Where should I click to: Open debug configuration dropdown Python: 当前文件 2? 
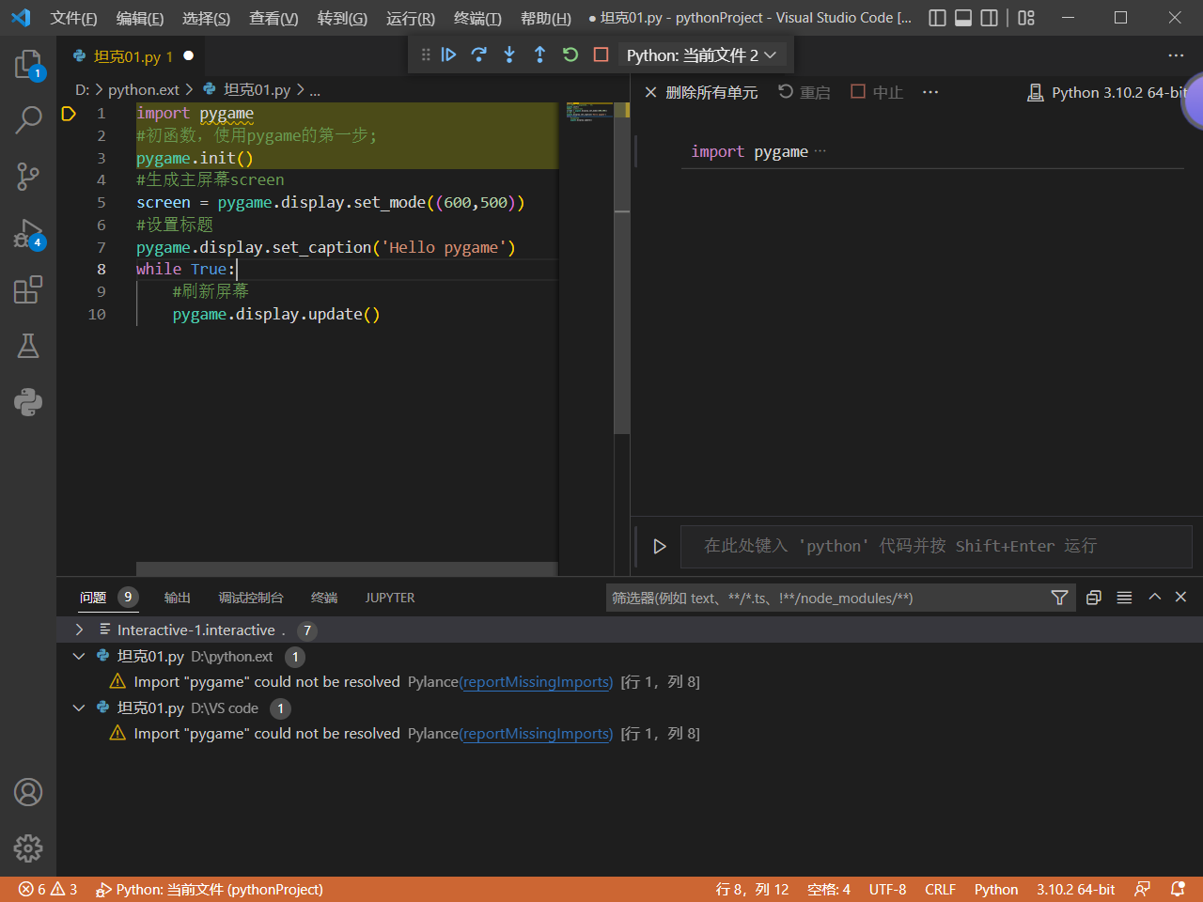[701, 55]
